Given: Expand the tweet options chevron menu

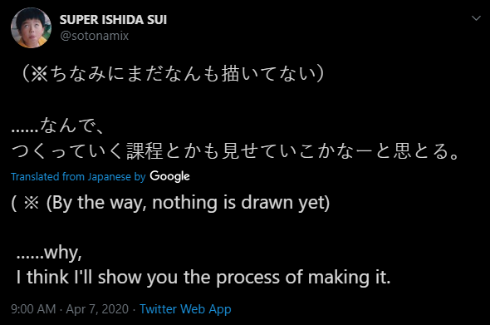Looking at the screenshot, I should [x=476, y=18].
